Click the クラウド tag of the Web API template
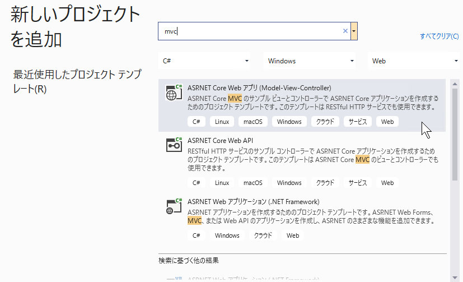The height and width of the screenshot is (282, 463). coord(325,183)
